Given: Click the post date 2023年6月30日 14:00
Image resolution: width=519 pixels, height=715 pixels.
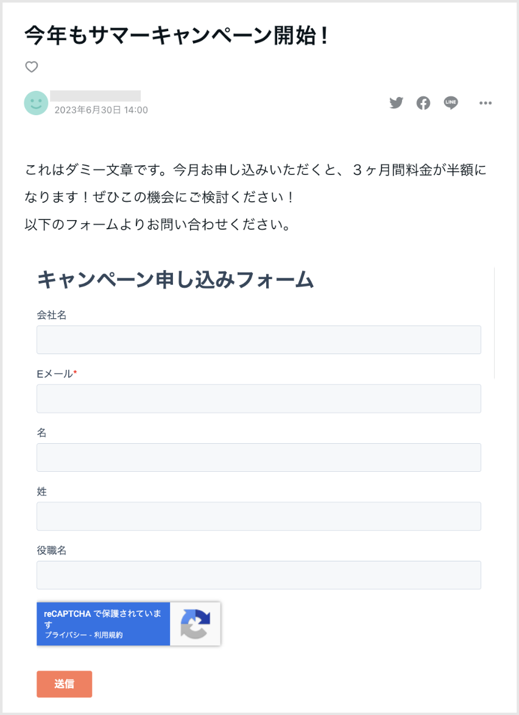Looking at the screenshot, I should 101,110.
